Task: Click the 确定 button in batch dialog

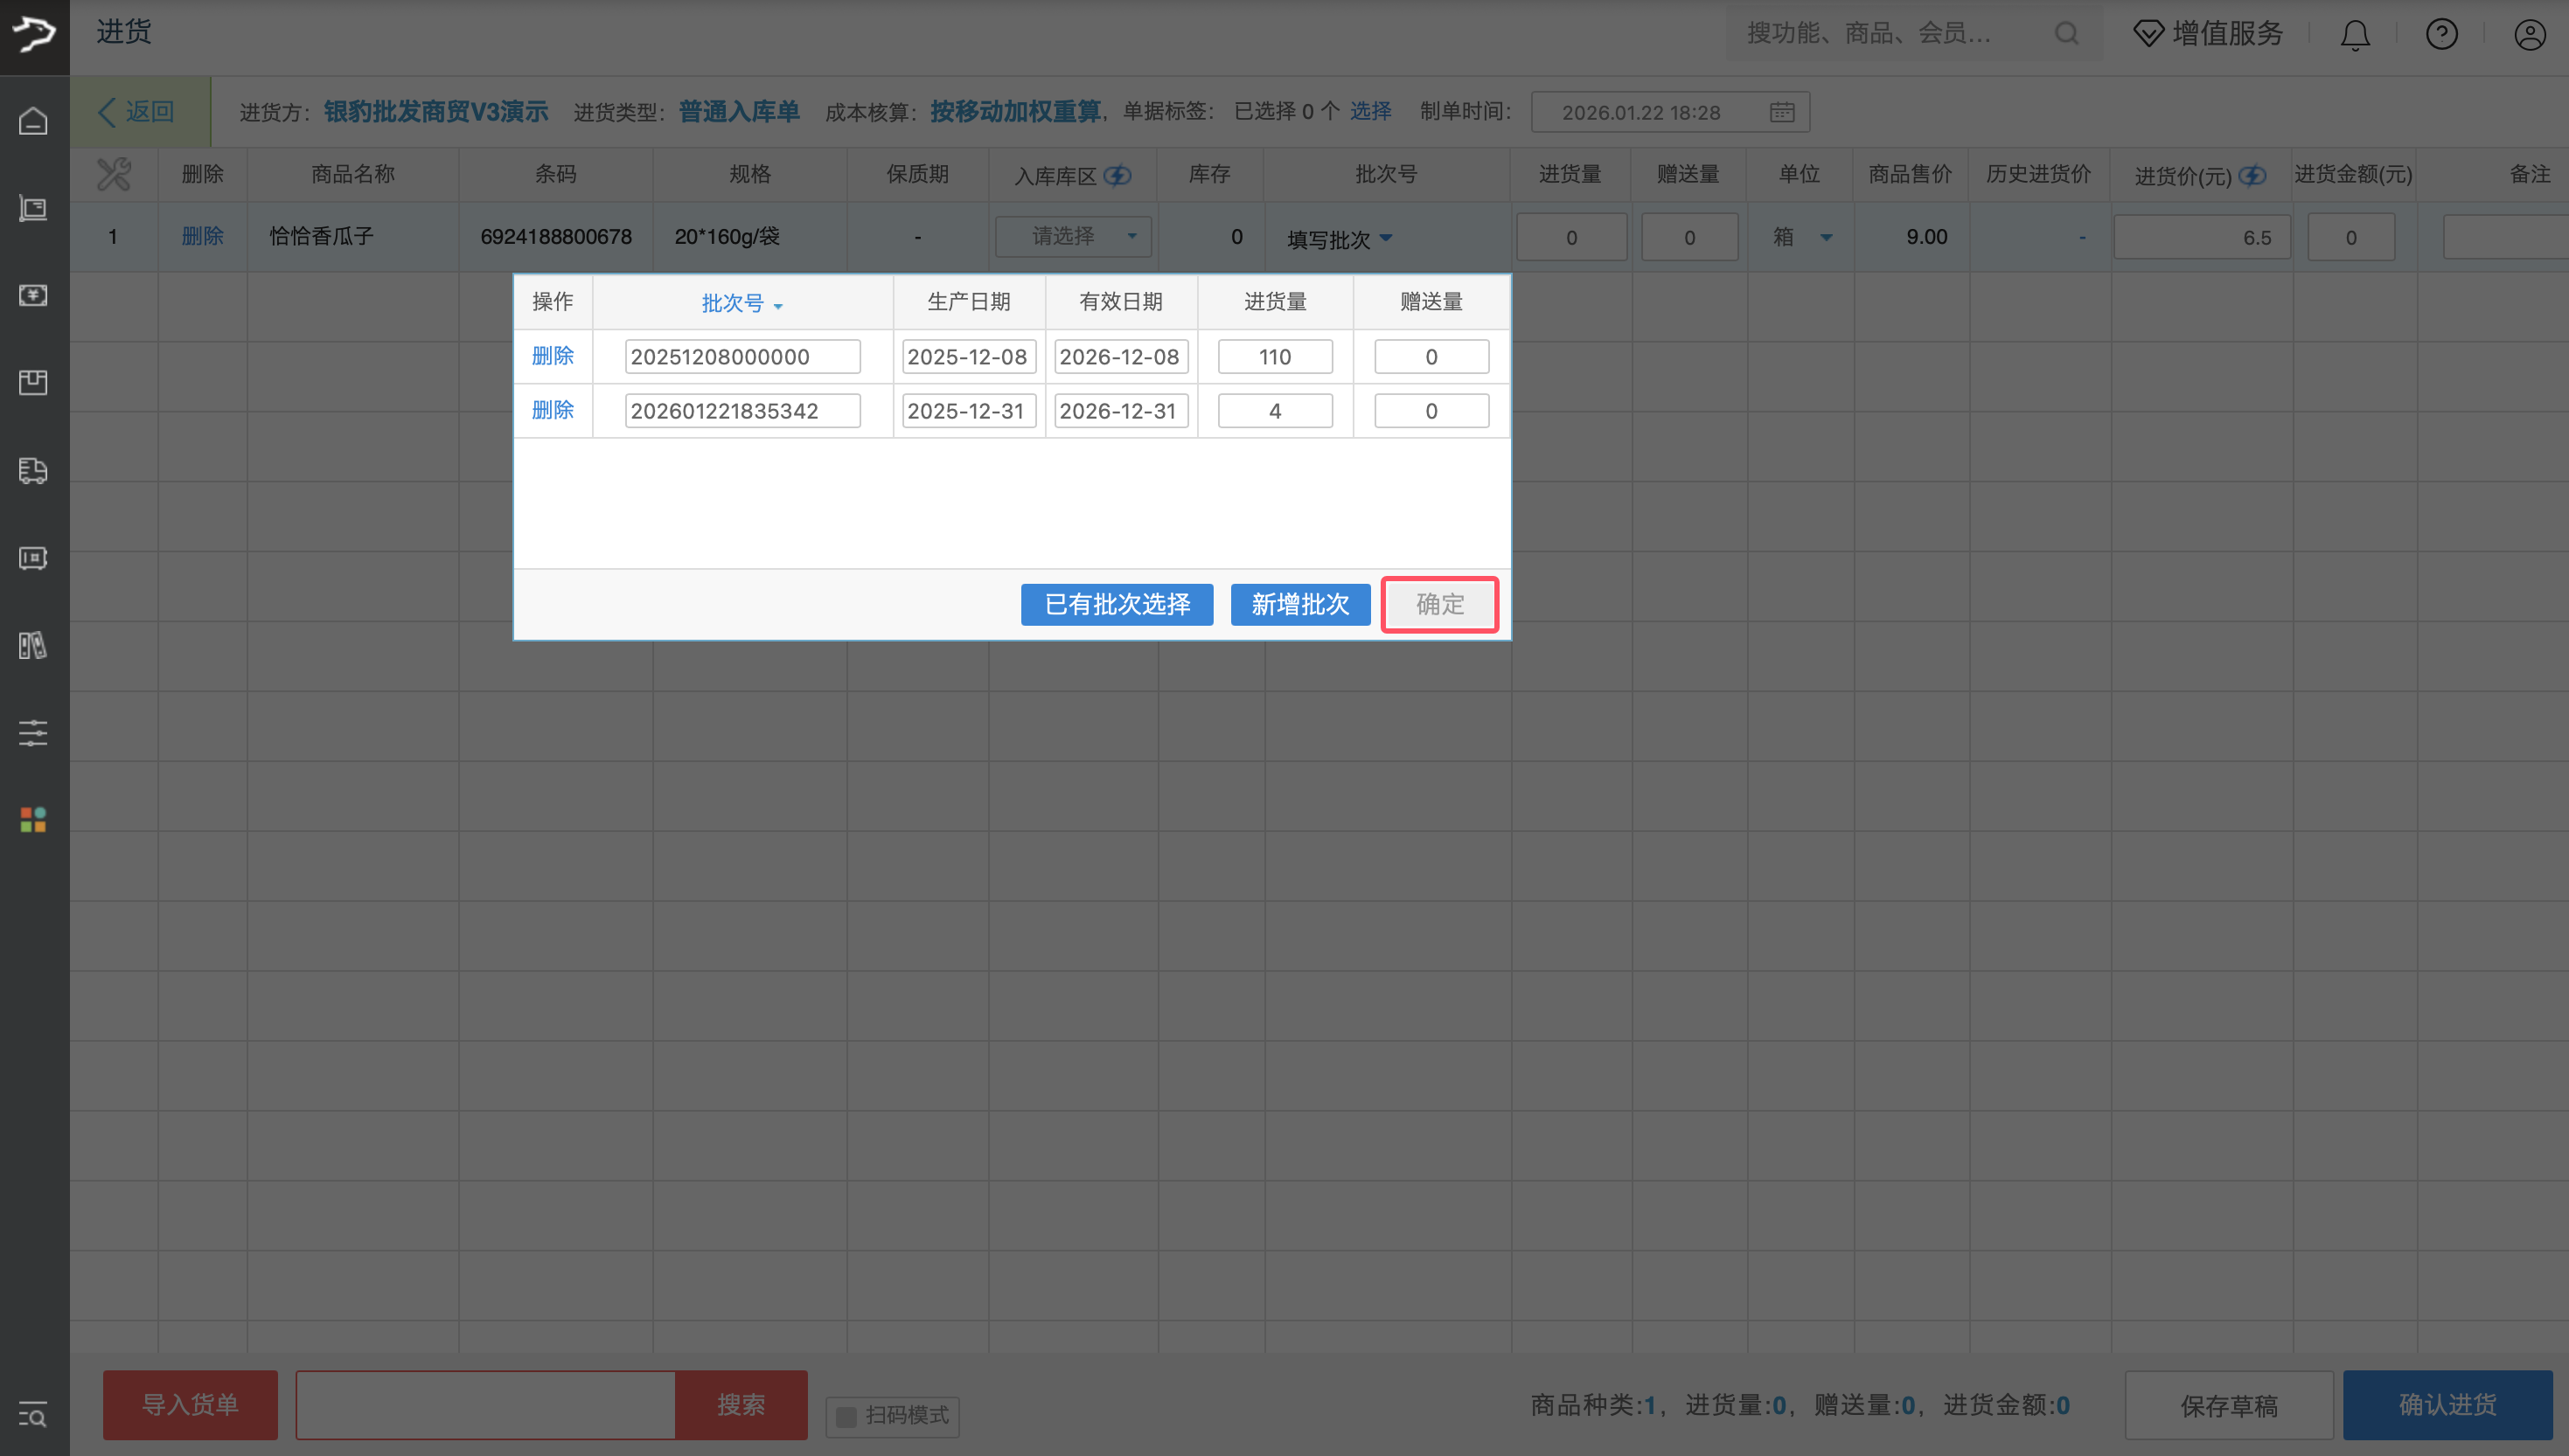Action: [1438, 604]
